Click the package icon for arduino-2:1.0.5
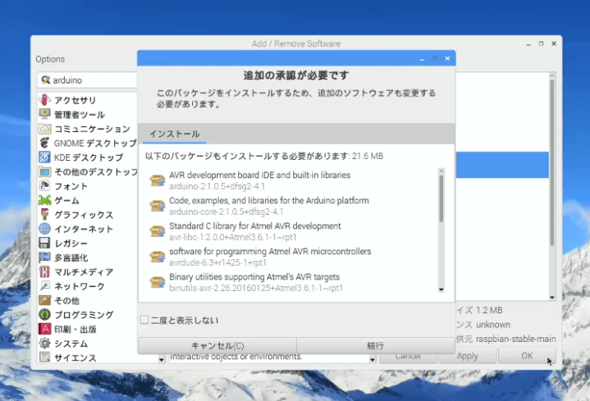Image resolution: width=590 pixels, height=401 pixels. [x=158, y=180]
